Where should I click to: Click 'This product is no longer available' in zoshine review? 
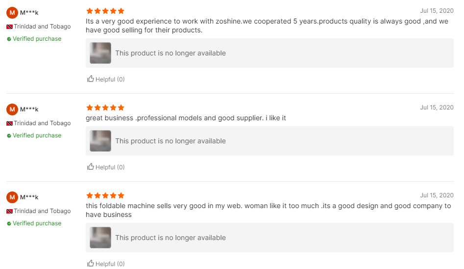170,53
